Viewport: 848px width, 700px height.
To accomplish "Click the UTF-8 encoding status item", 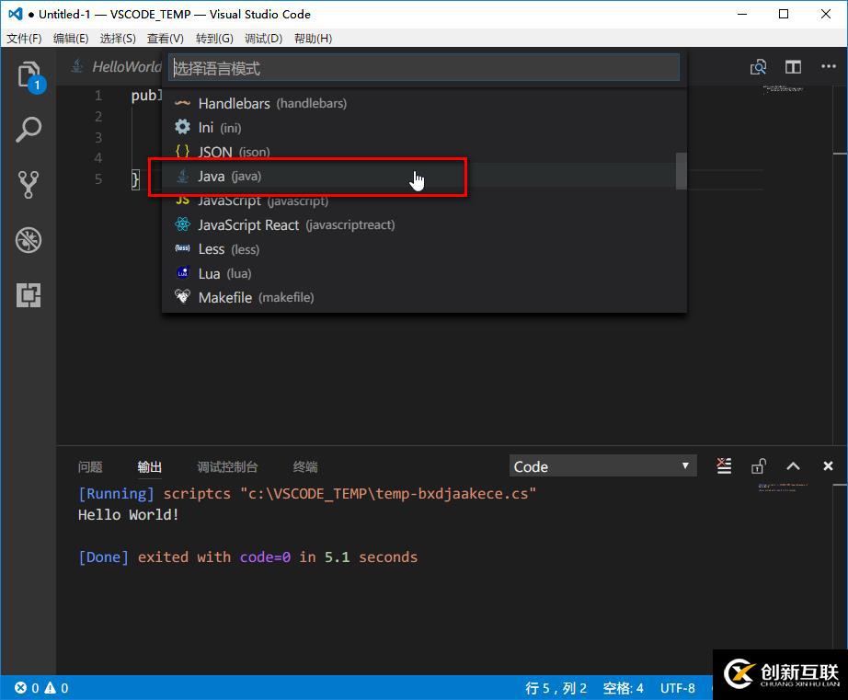I will coord(677,687).
